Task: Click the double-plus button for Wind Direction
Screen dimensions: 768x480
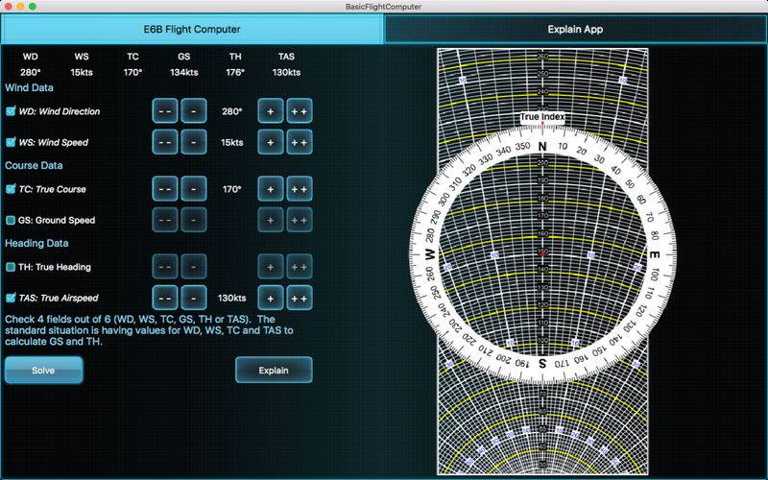Action: tap(300, 111)
